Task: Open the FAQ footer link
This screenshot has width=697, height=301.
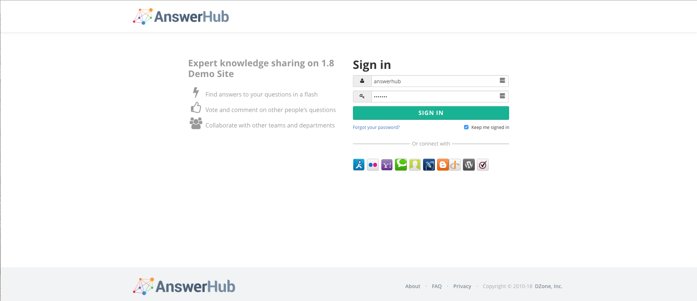Action: click(x=437, y=286)
